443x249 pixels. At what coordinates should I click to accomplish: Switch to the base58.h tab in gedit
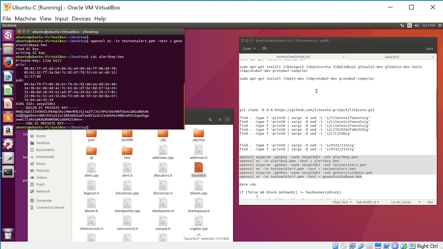pyautogui.click(x=392, y=57)
